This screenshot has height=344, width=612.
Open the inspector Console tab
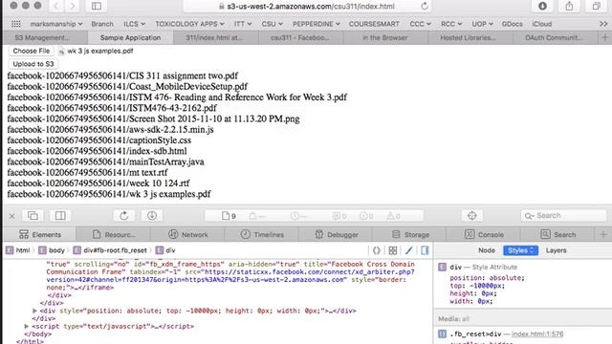coord(484,234)
